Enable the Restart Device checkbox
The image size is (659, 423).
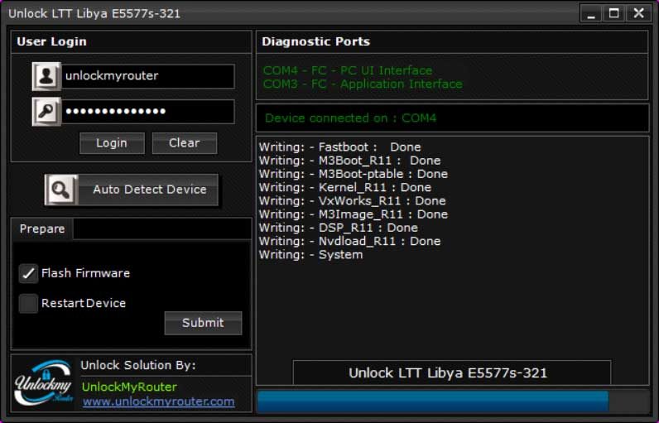[28, 303]
